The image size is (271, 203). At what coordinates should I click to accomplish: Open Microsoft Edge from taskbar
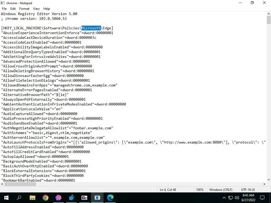pyautogui.click(x=110, y=198)
